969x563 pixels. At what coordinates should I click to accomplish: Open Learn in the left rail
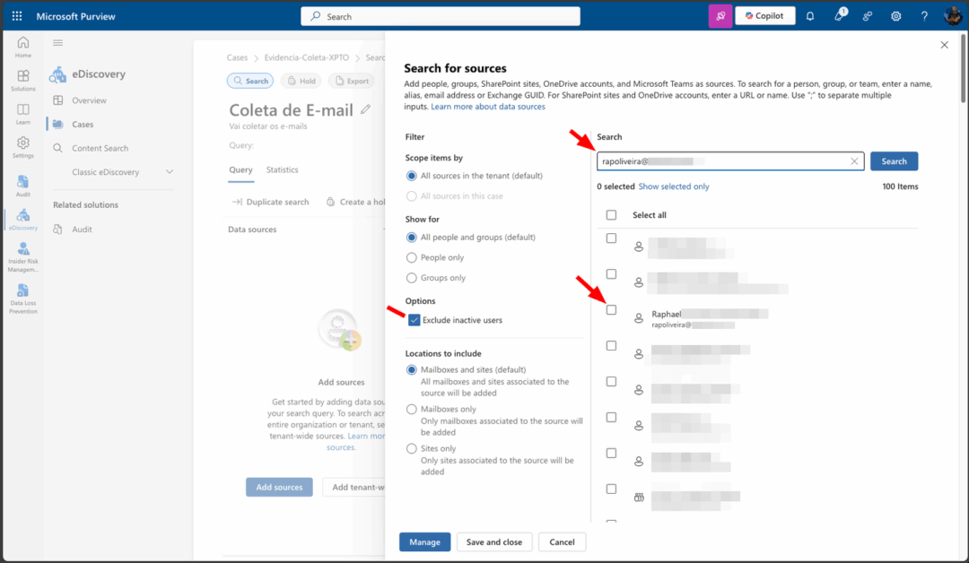point(22,114)
